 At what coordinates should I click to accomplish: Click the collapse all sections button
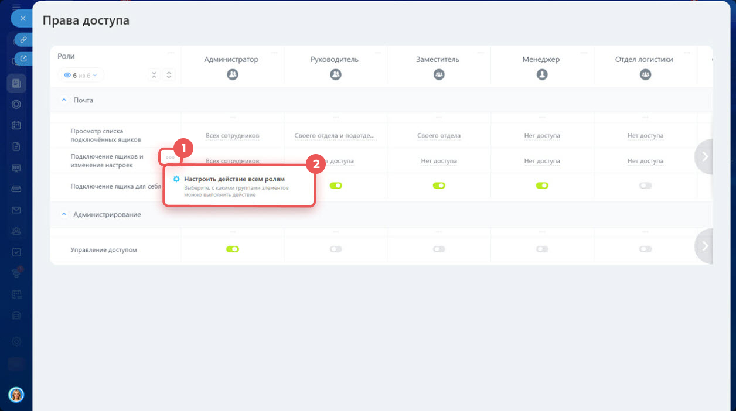click(x=154, y=75)
